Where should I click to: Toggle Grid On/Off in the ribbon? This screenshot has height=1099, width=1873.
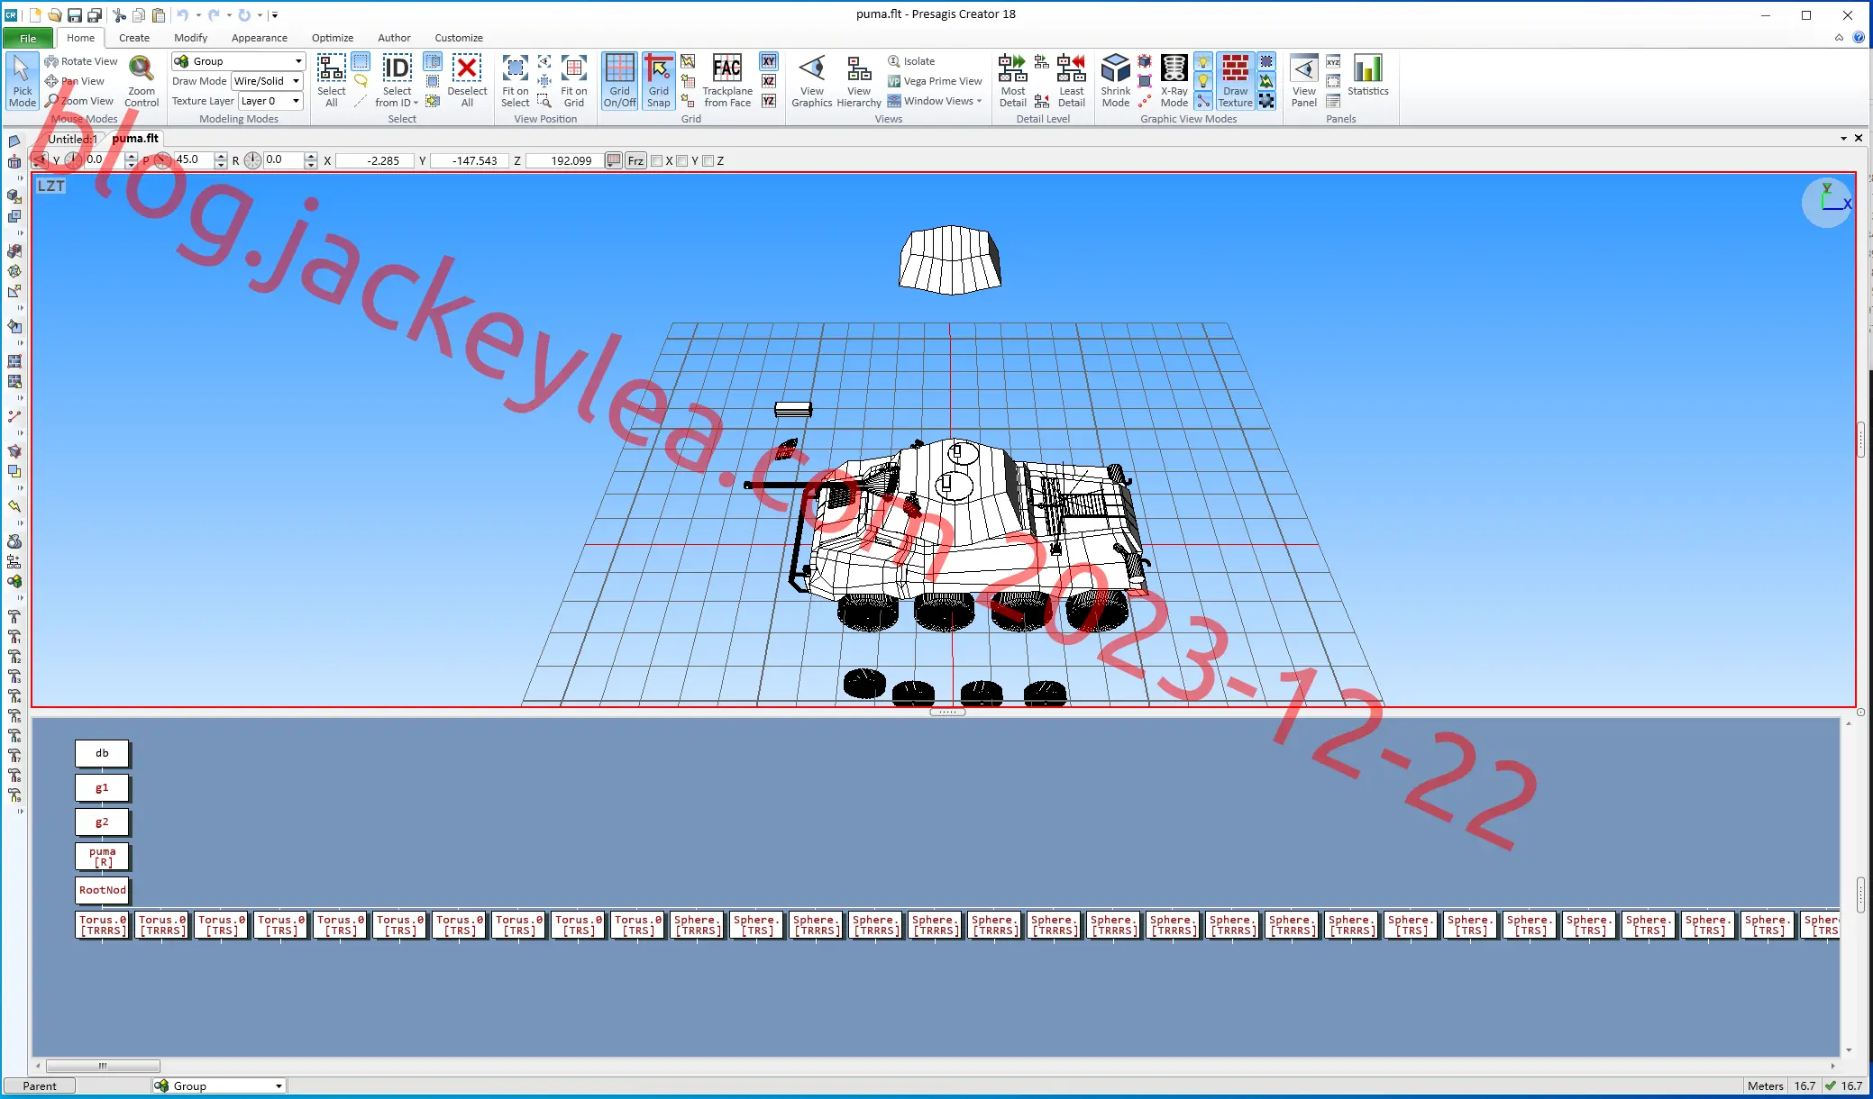[x=619, y=80]
